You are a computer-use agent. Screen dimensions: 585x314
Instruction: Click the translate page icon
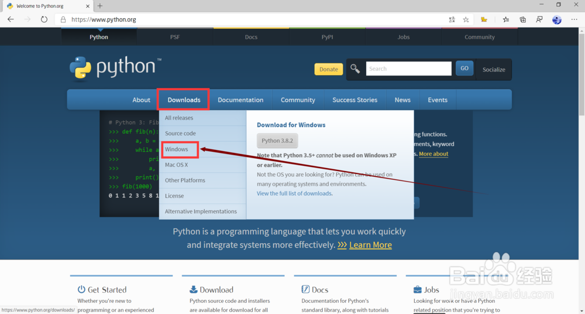tap(452, 19)
